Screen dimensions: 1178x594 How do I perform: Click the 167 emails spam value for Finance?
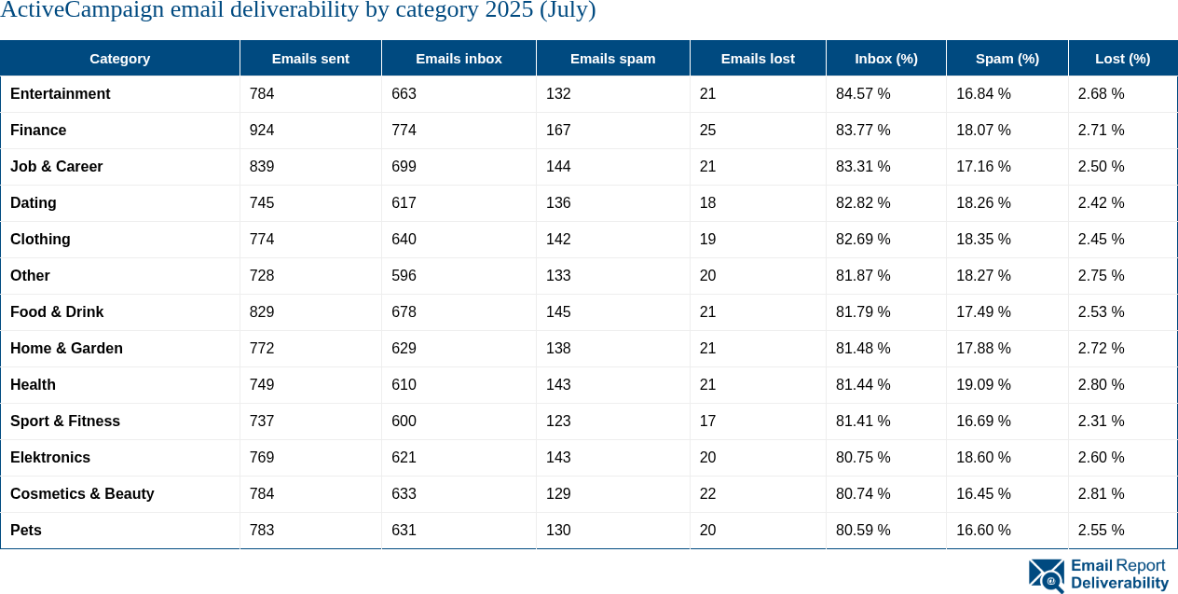[x=558, y=131]
